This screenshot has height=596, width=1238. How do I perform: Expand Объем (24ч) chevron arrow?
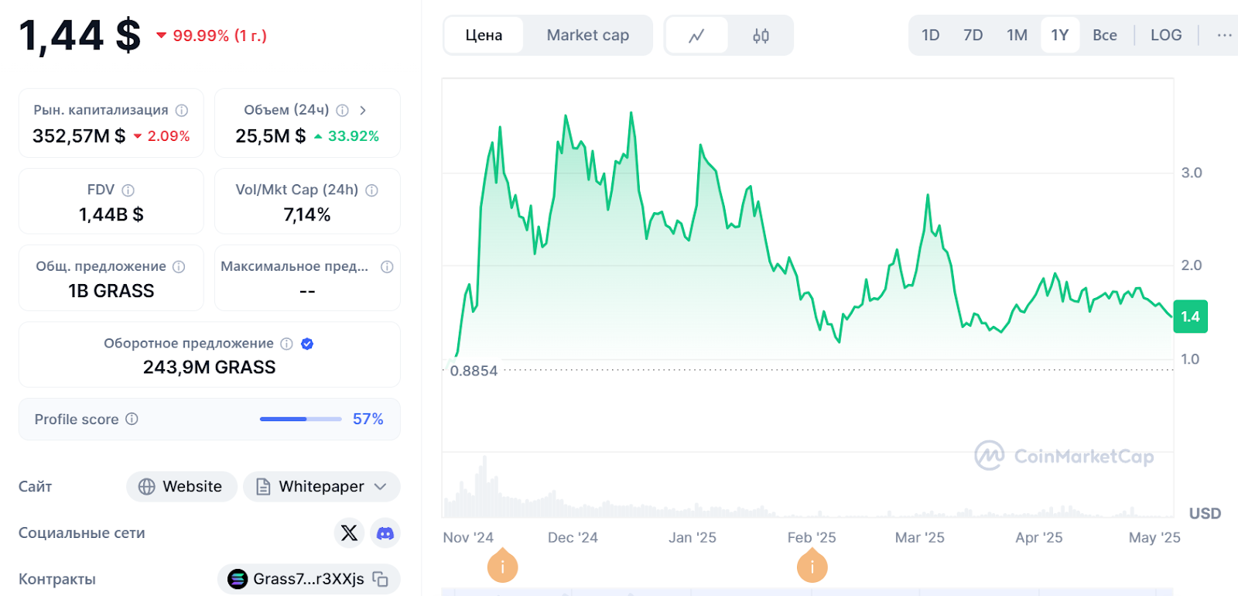(x=363, y=111)
